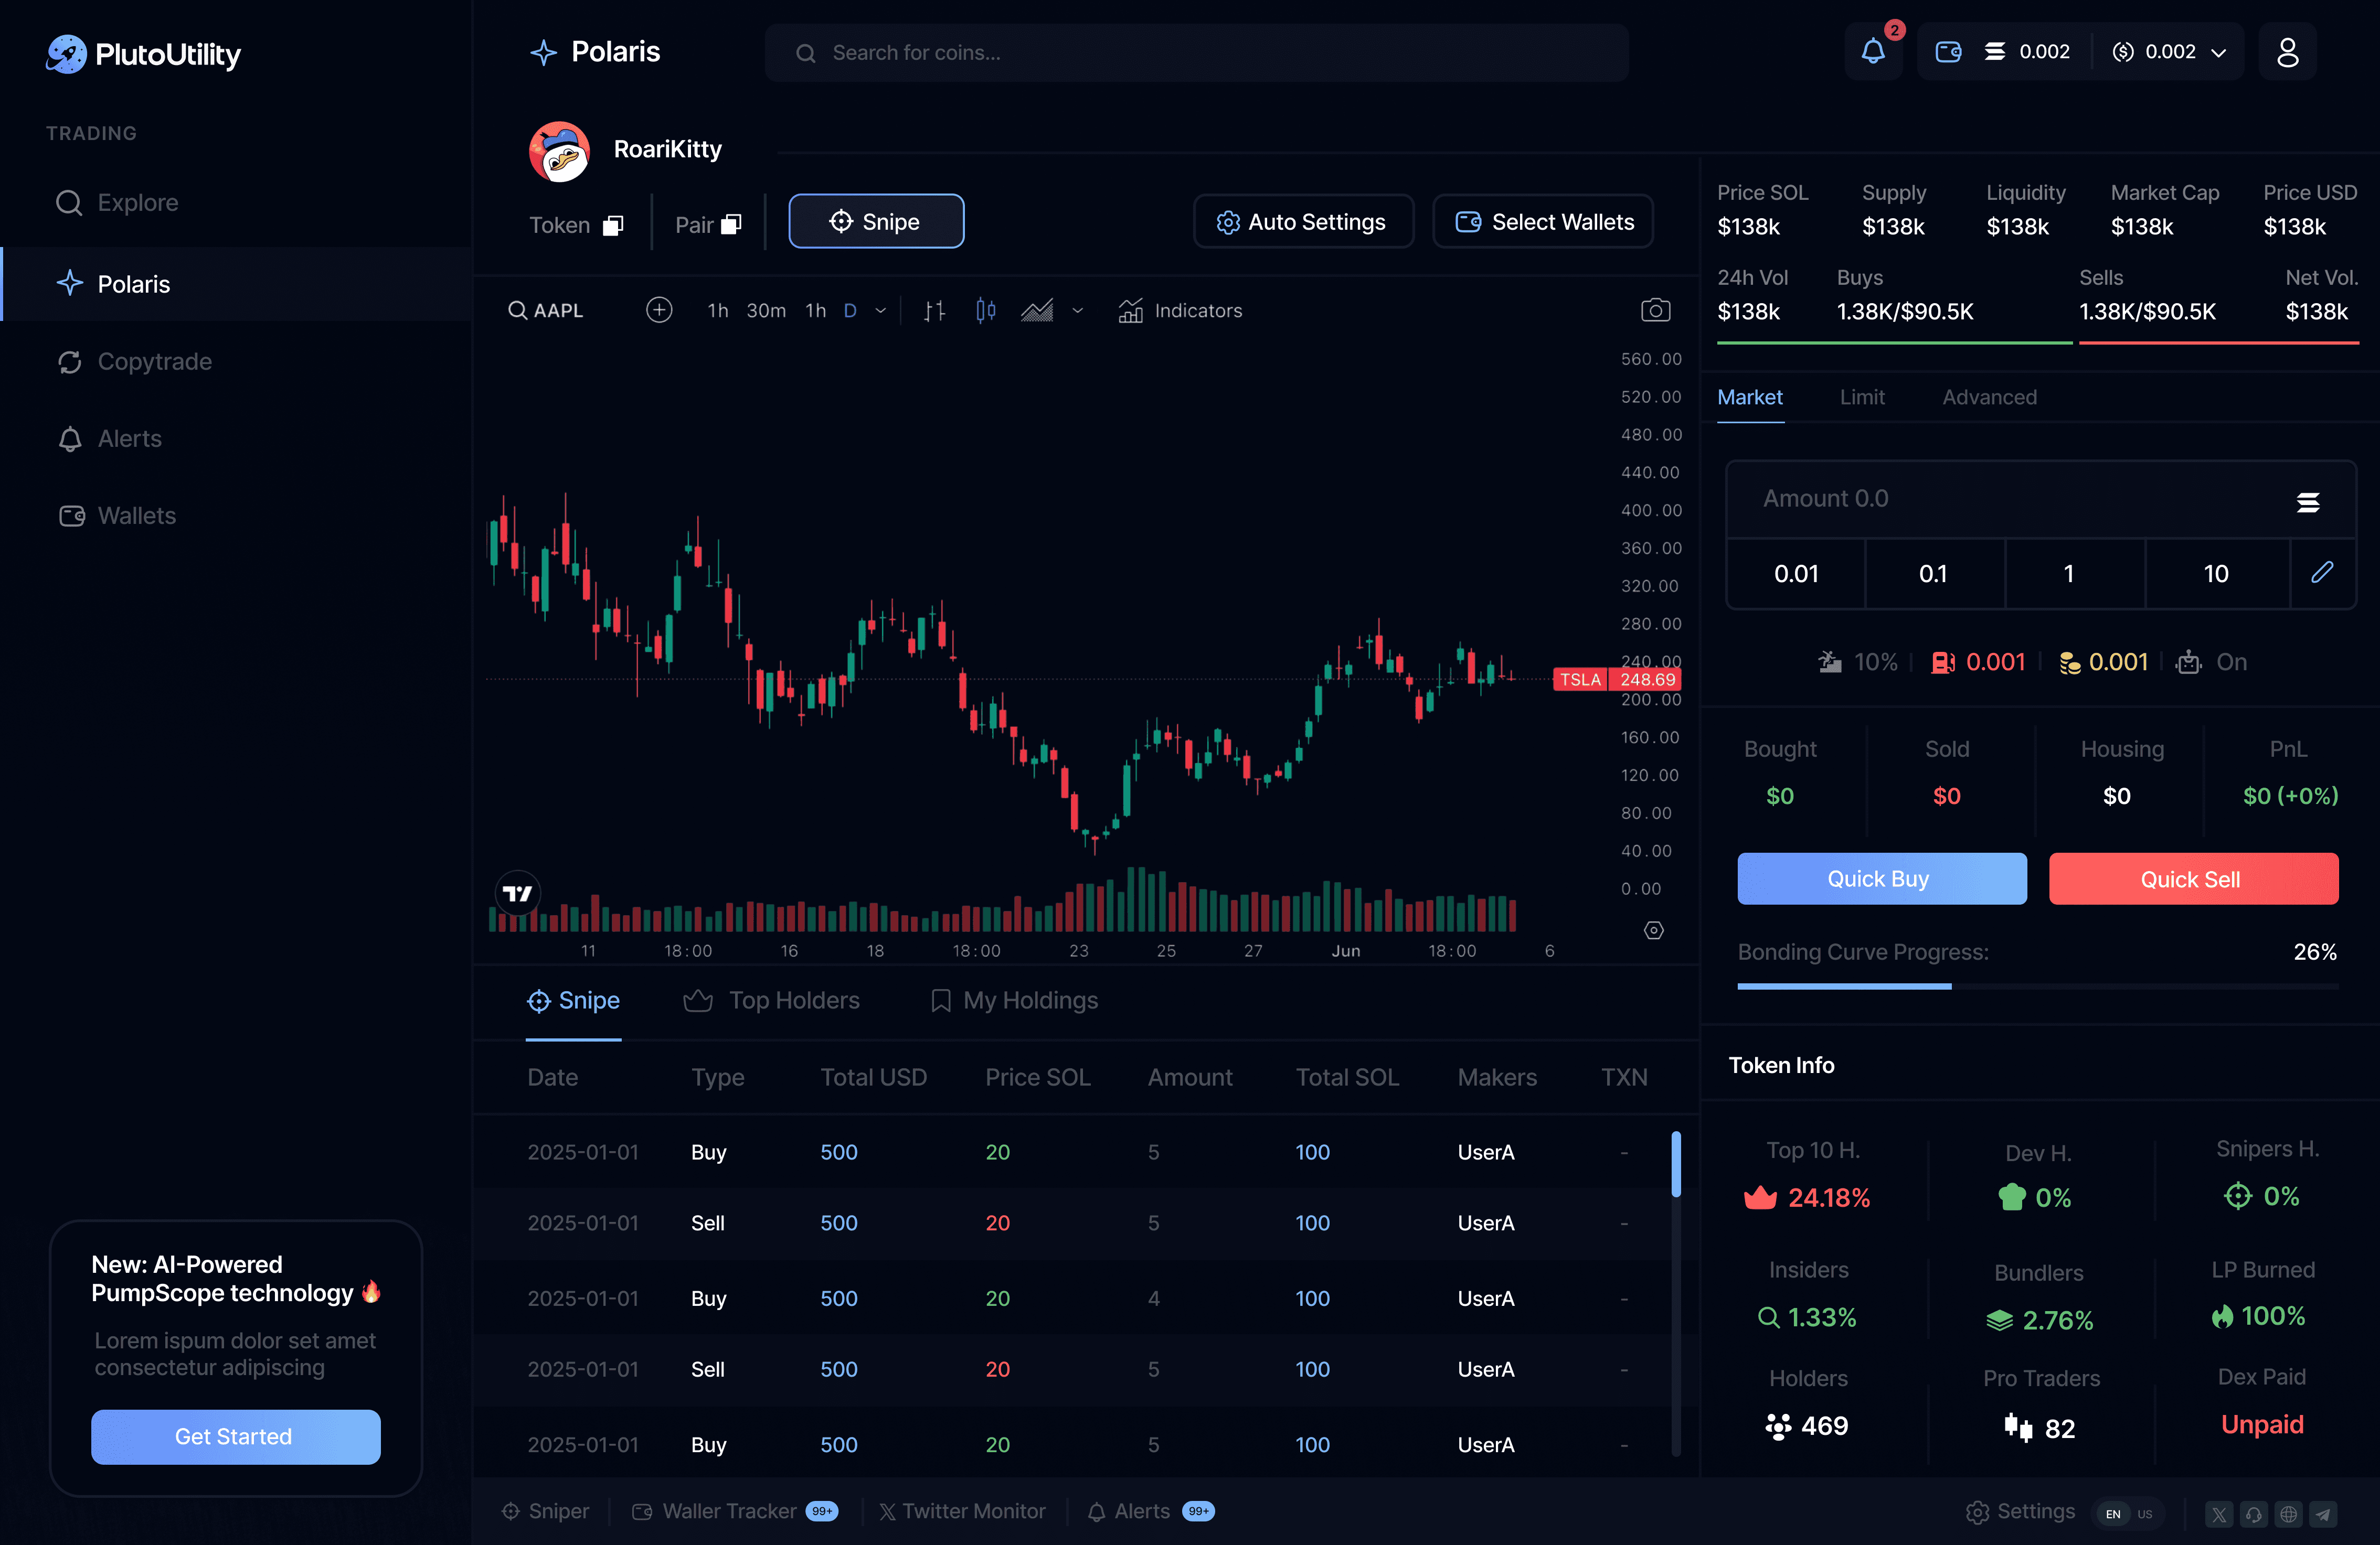Expand the wallet balance dropdown

[2219, 53]
